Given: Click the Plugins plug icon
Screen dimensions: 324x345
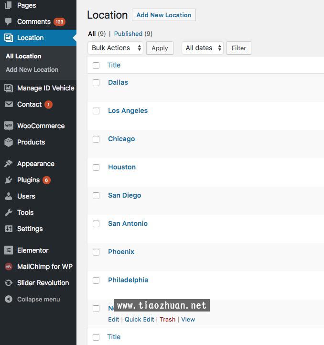Looking at the screenshot, I should click(9, 180).
